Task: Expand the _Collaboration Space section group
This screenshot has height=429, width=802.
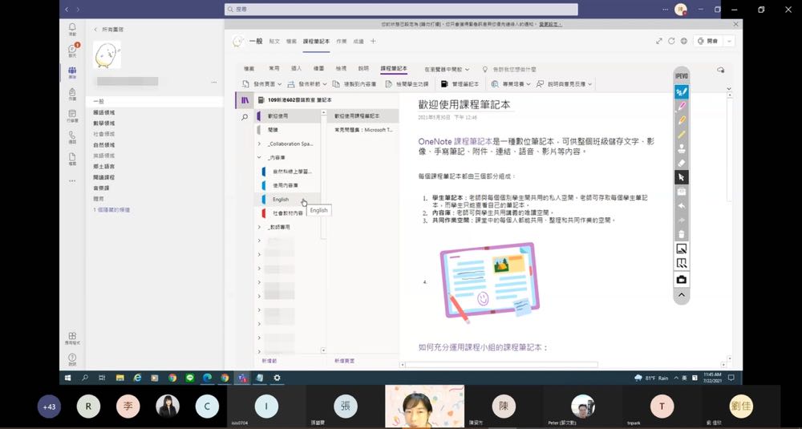Action: pyautogui.click(x=259, y=144)
